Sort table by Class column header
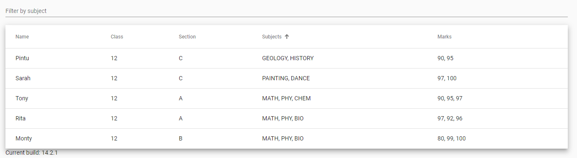This screenshot has height=158, width=577. (x=117, y=37)
